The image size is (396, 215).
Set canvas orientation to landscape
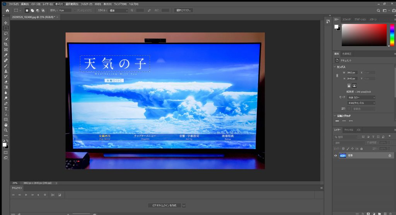355,85
